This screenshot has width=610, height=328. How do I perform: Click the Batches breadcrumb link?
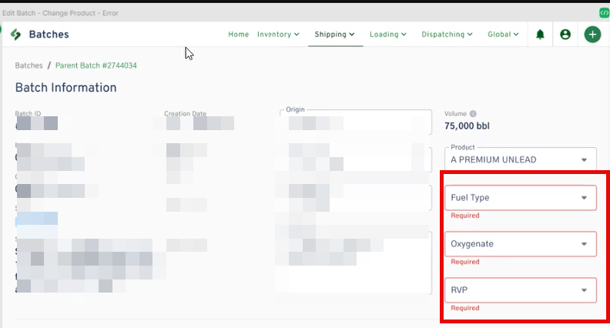click(x=29, y=65)
